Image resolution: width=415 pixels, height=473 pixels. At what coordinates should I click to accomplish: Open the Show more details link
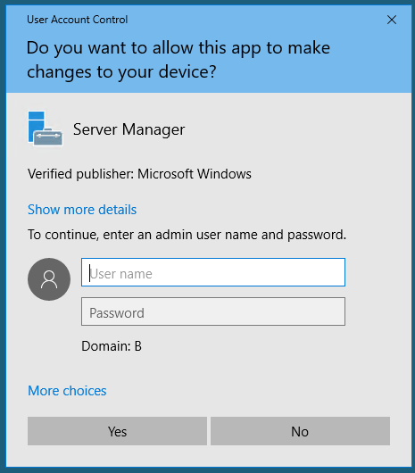point(82,210)
